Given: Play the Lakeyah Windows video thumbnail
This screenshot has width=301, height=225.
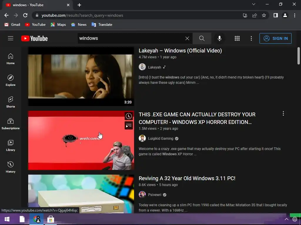Looking at the screenshot, I should coord(81,76).
